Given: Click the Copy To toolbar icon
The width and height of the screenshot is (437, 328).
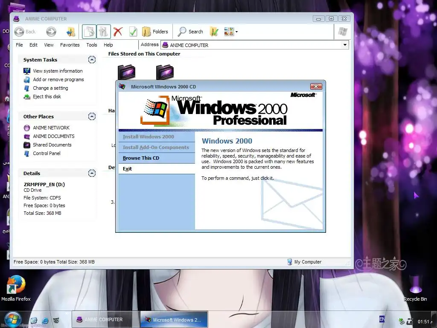Looking at the screenshot, I should (89, 32).
